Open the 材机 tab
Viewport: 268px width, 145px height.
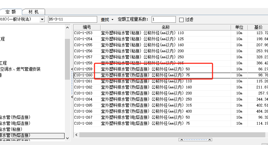click(x=34, y=12)
